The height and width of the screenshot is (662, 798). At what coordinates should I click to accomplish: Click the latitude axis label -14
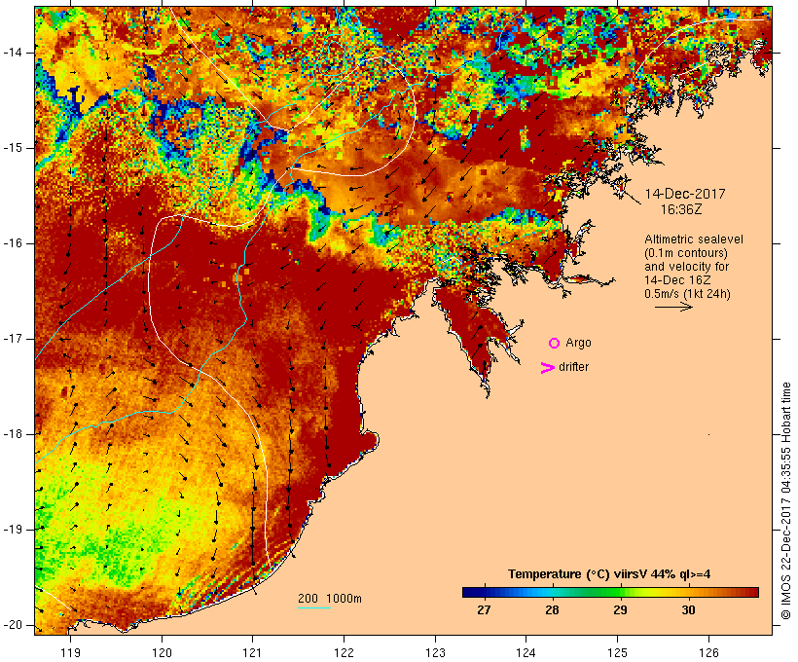tap(12, 53)
